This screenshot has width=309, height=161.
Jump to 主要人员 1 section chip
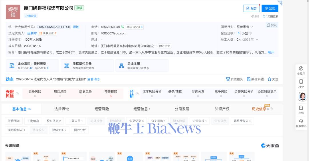(76, 121)
